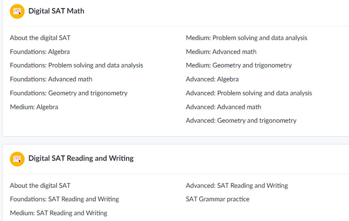Image resolution: width=349 pixels, height=221 pixels.
Task: Click Advanced: Advanced math link
Action: (223, 107)
